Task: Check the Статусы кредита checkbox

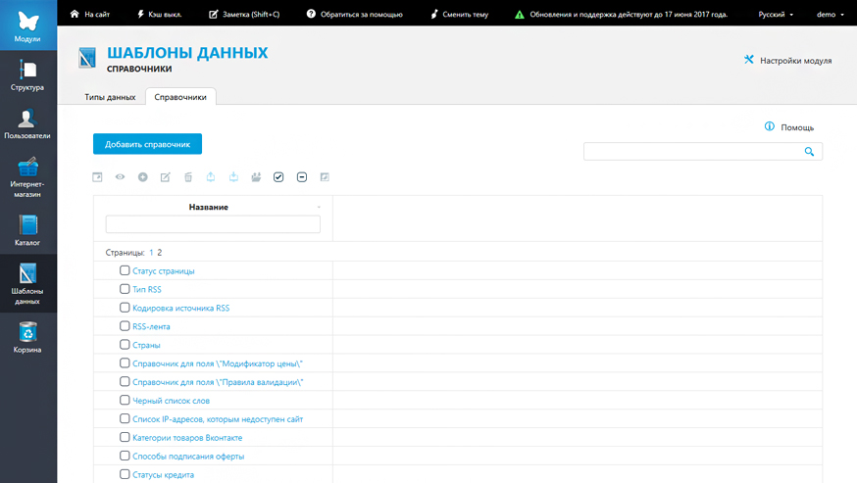Action: (x=125, y=474)
